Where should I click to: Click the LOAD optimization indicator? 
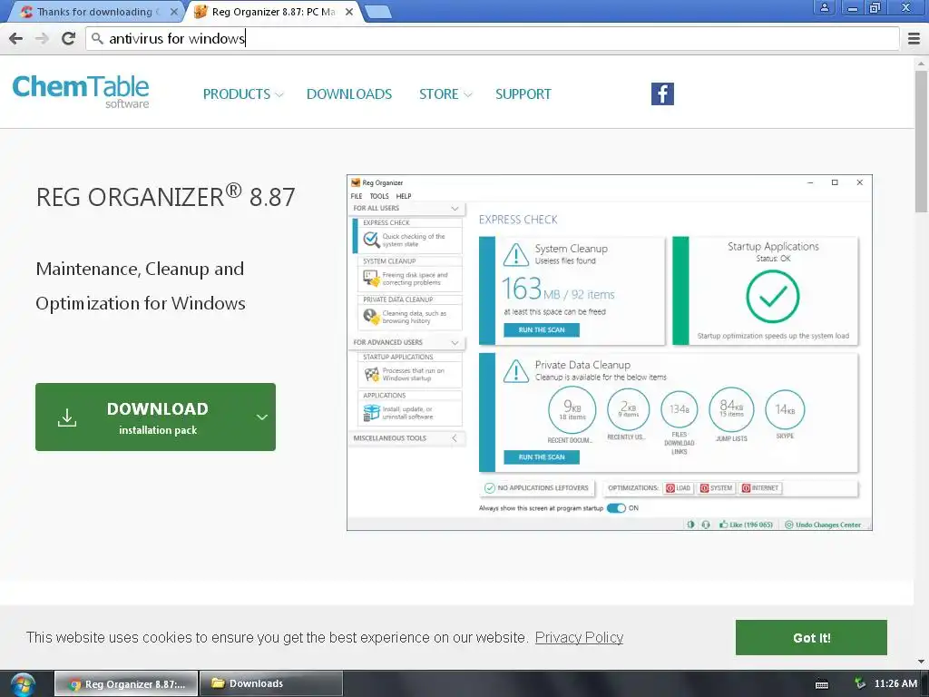[x=679, y=487]
